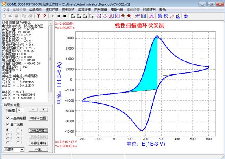Increase current cycle with the + button
The width and height of the screenshot is (225, 159).
(44, 110)
